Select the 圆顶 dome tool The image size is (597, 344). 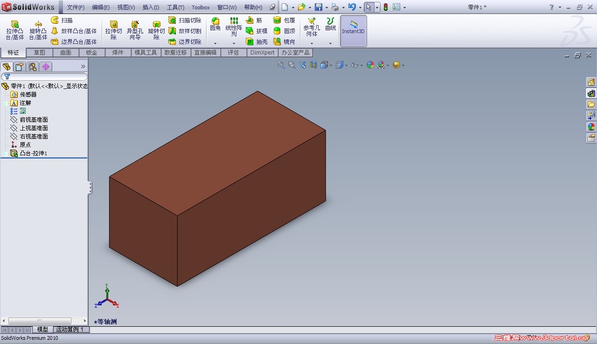tap(285, 31)
